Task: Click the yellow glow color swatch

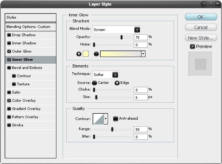Action: coord(86,54)
